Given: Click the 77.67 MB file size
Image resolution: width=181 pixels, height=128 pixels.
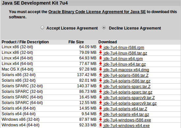Looking at the screenshot, I should coord(88,64).
